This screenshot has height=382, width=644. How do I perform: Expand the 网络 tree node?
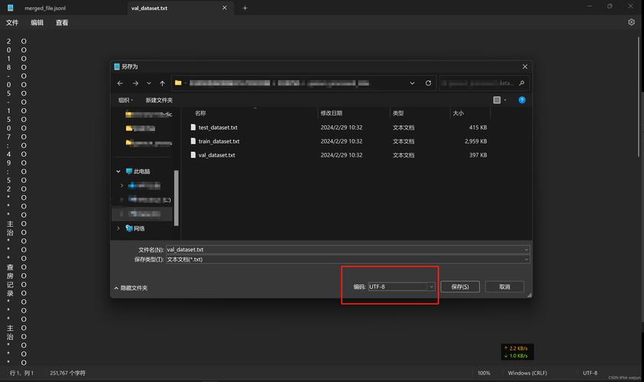tap(118, 228)
